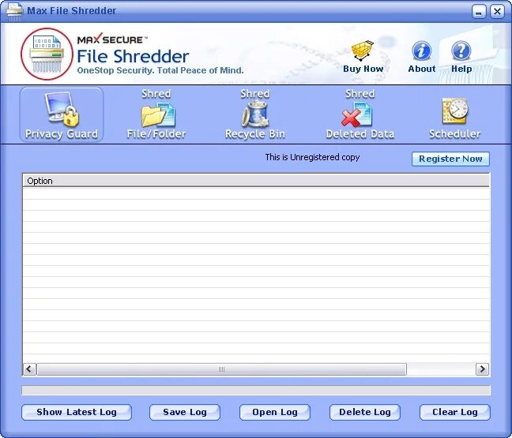Minimize the Max File Shredder window
The width and height of the screenshot is (512, 438).
(479, 12)
